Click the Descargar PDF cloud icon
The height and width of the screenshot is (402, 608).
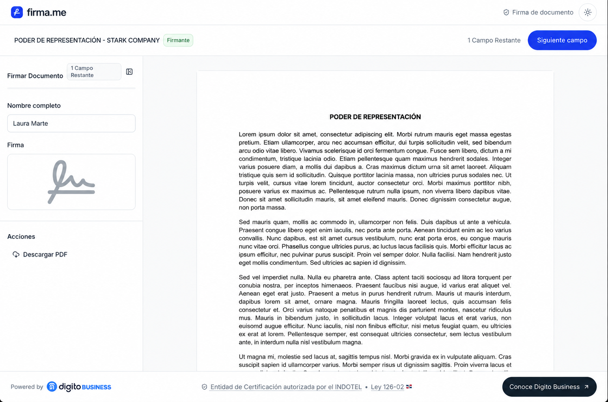pyautogui.click(x=16, y=255)
